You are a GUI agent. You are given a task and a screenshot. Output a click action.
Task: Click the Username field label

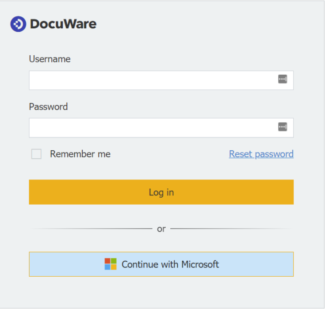[50, 59]
